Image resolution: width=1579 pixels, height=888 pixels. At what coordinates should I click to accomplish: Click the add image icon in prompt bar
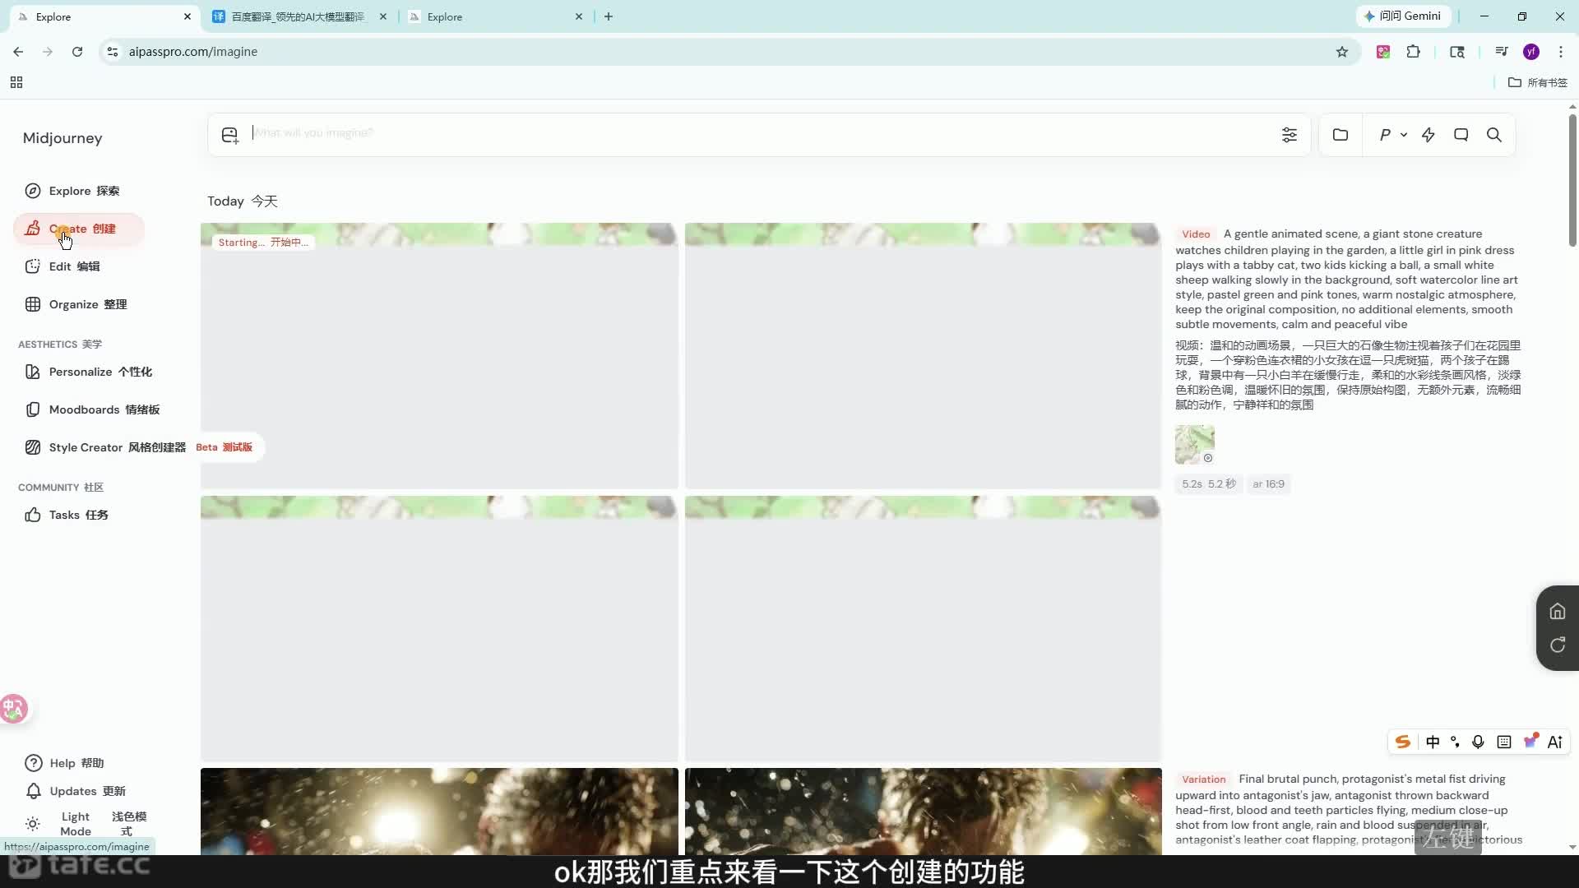coord(230,135)
